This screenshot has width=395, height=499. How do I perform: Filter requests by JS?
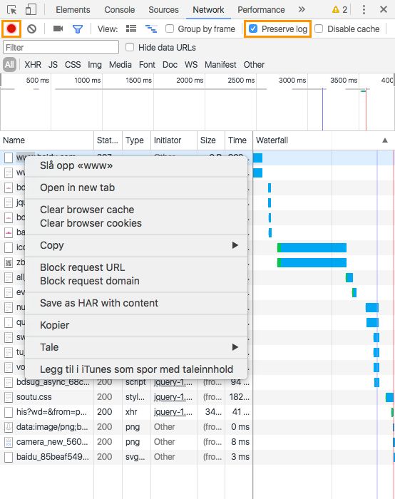point(53,65)
